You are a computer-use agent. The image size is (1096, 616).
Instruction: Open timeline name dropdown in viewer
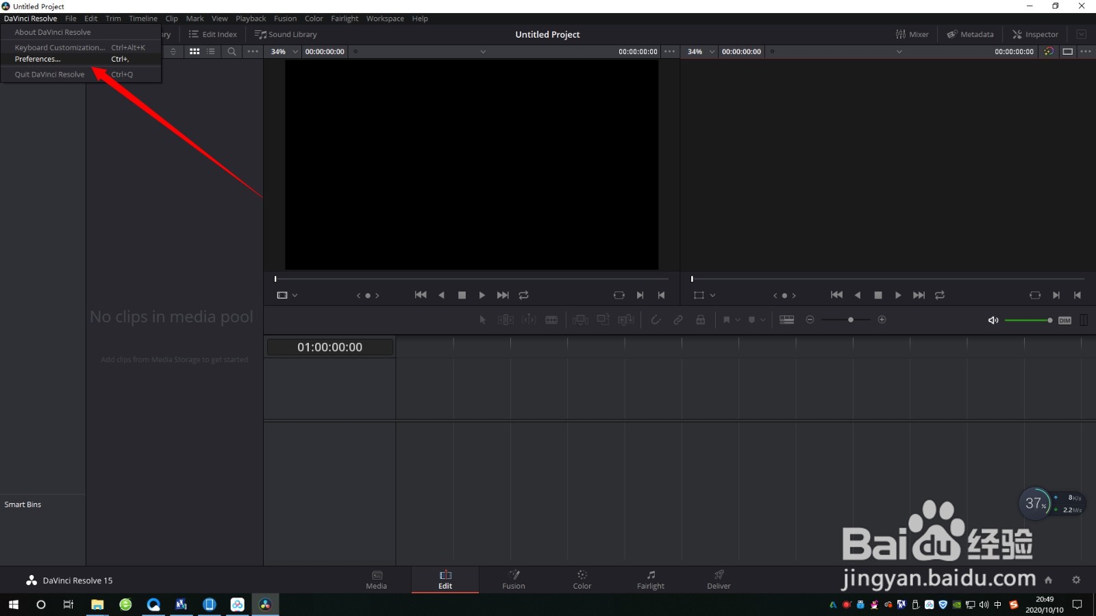coord(899,51)
